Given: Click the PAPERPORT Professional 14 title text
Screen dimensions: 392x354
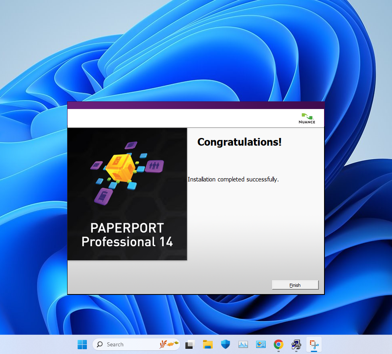Looking at the screenshot, I should click(127, 235).
